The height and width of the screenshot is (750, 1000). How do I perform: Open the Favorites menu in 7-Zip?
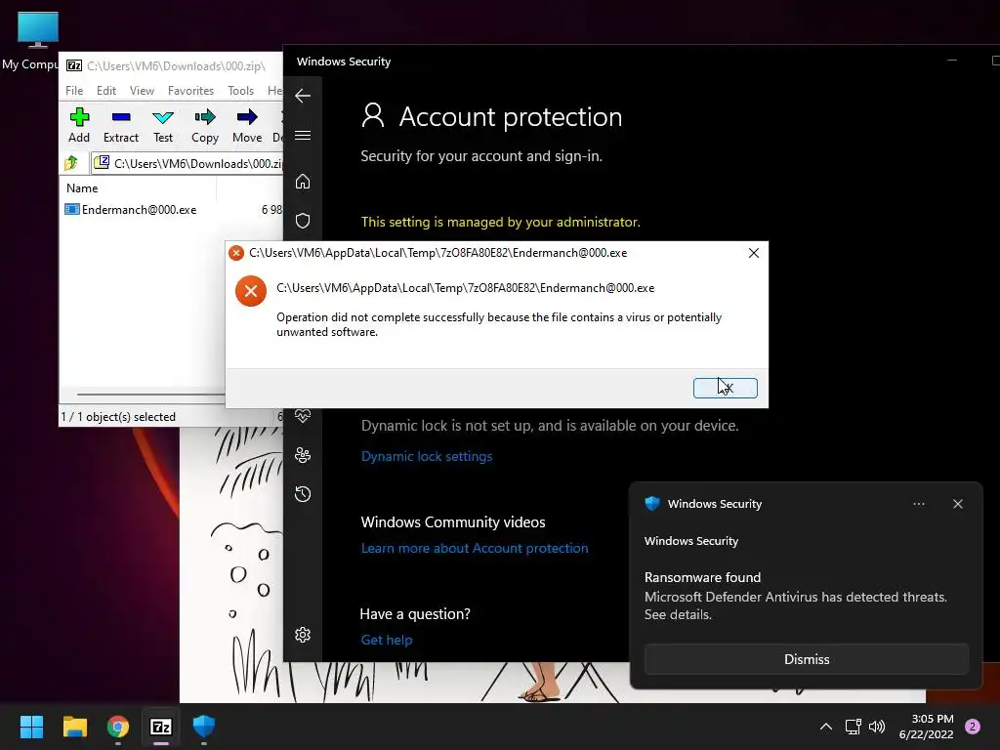(190, 91)
